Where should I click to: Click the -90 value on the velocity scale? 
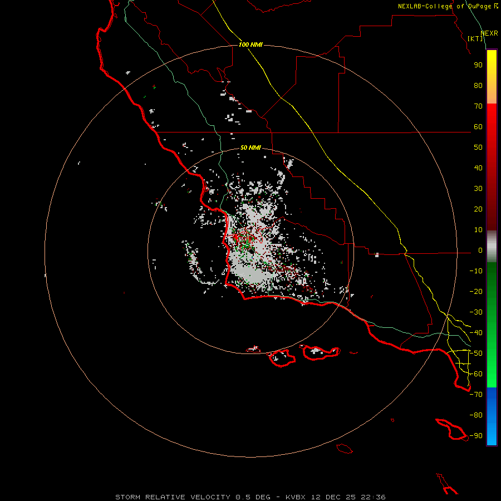tap(476, 436)
